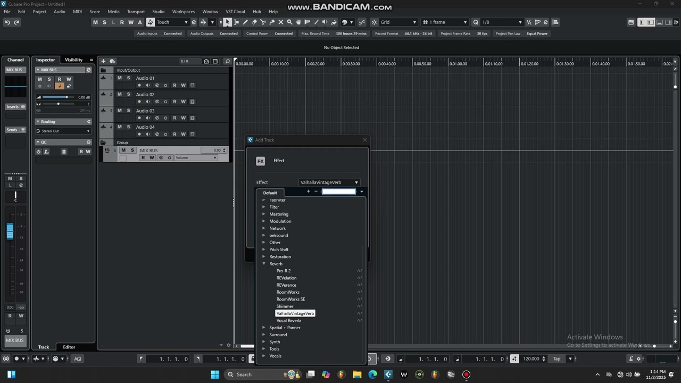Open Edit Channel Settings for Audio 01
Screen dimensions: 681x383
pyautogui.click(x=156, y=85)
